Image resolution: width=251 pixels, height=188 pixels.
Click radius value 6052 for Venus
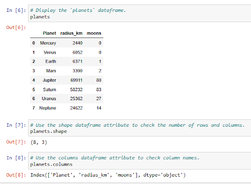tap(78, 52)
